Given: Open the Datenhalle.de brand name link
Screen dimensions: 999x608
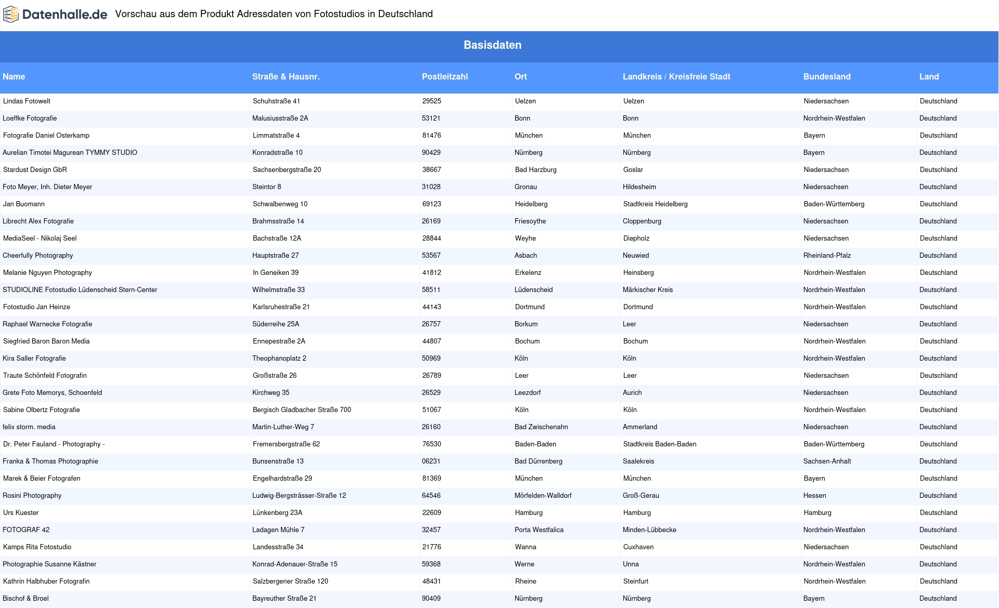Looking at the screenshot, I should coord(65,15).
